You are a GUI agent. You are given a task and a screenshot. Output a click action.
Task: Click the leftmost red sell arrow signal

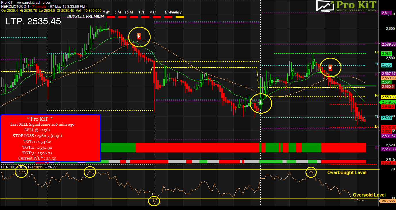139,36
